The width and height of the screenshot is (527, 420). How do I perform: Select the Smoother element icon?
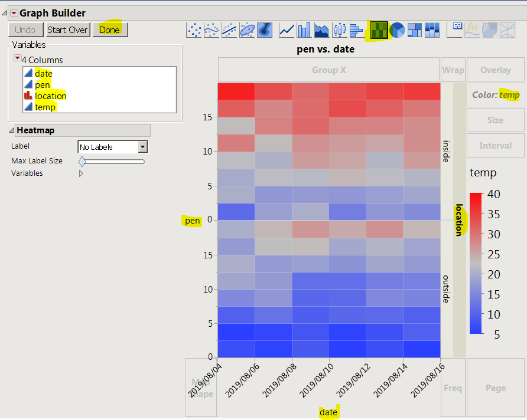click(212, 30)
